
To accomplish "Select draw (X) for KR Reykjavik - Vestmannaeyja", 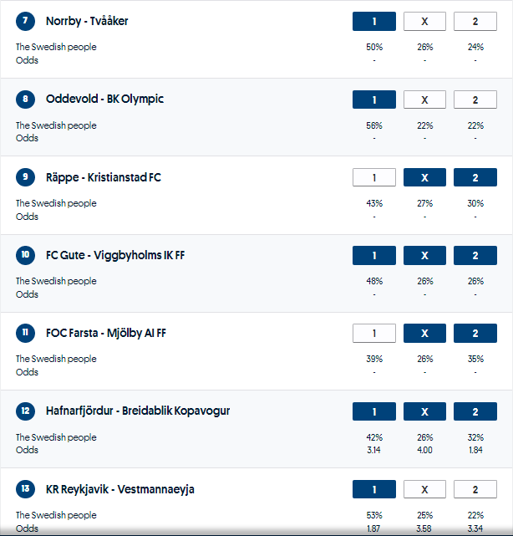I will click(x=424, y=490).
